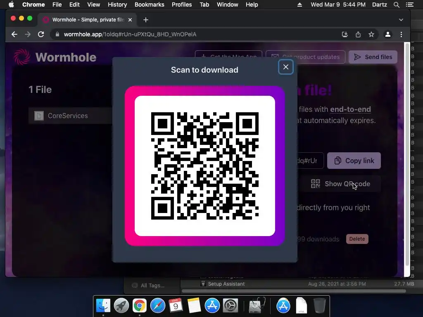
Task: Click the red Delete button
Action: (x=357, y=239)
